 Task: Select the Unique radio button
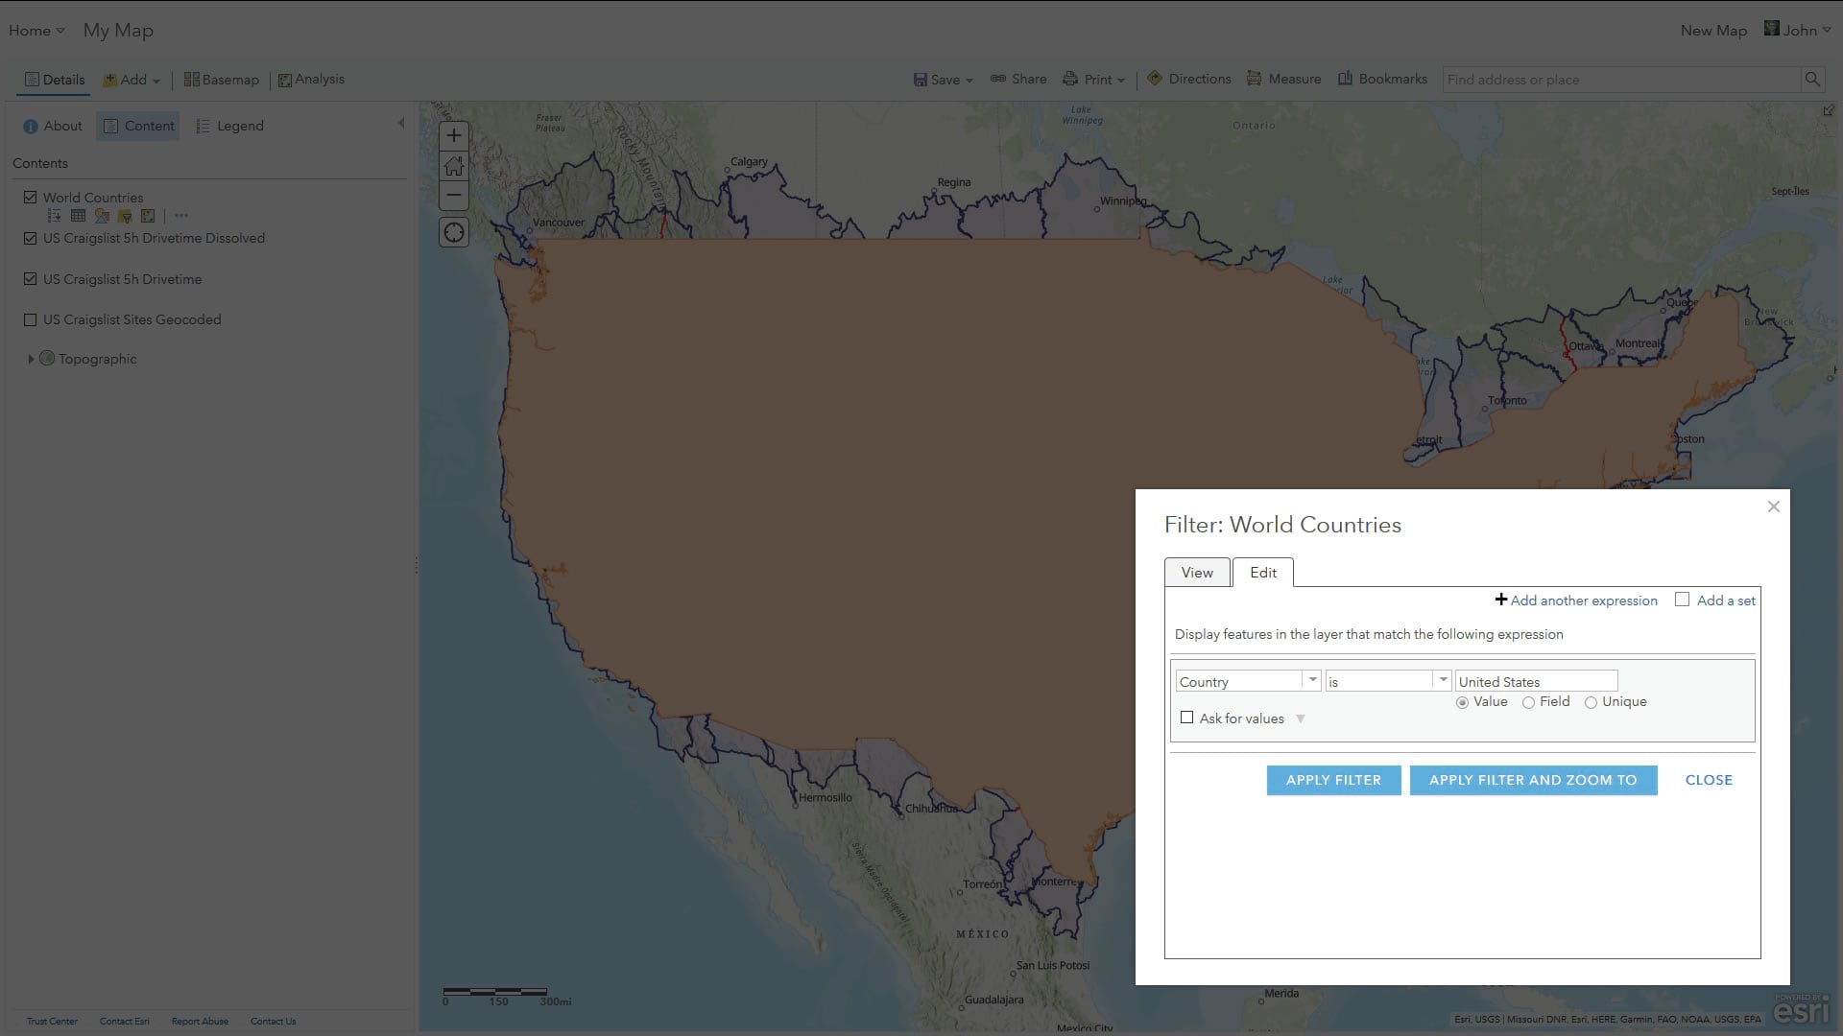click(1591, 702)
